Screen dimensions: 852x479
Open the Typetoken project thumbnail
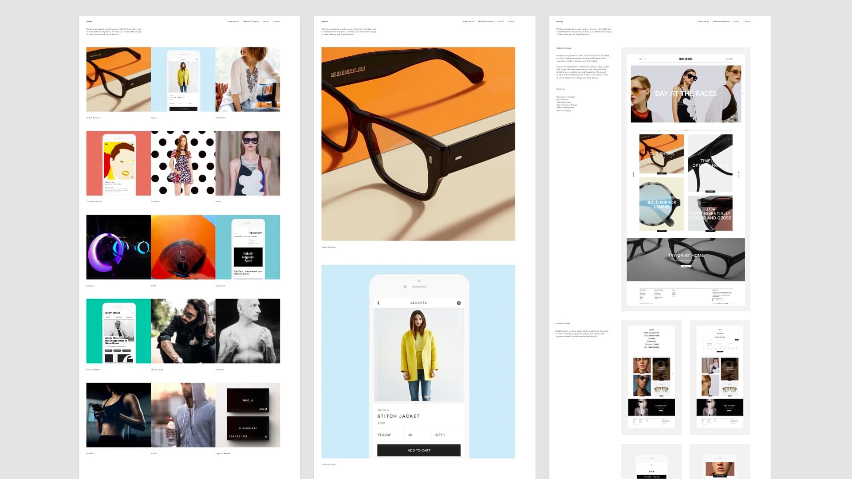pos(248,247)
